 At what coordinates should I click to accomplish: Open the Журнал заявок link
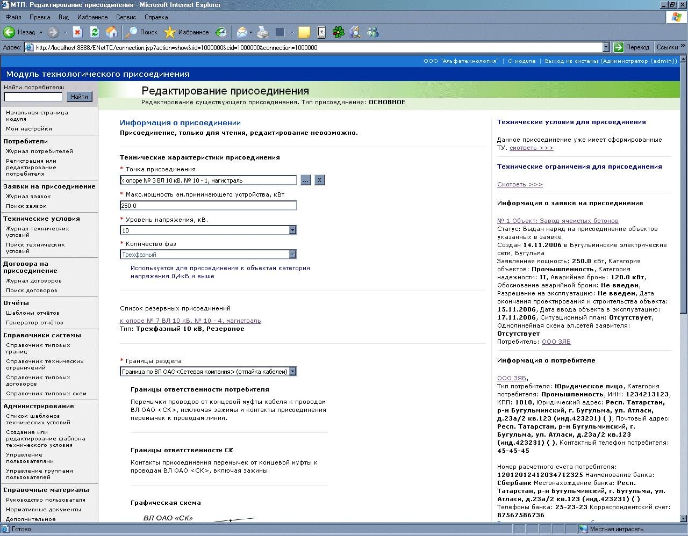28,197
